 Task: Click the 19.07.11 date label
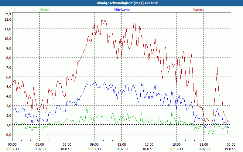[231, 149]
